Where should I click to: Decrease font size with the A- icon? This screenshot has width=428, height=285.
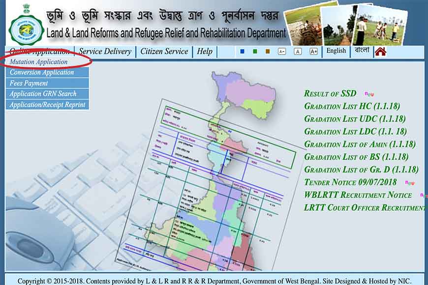pos(281,51)
